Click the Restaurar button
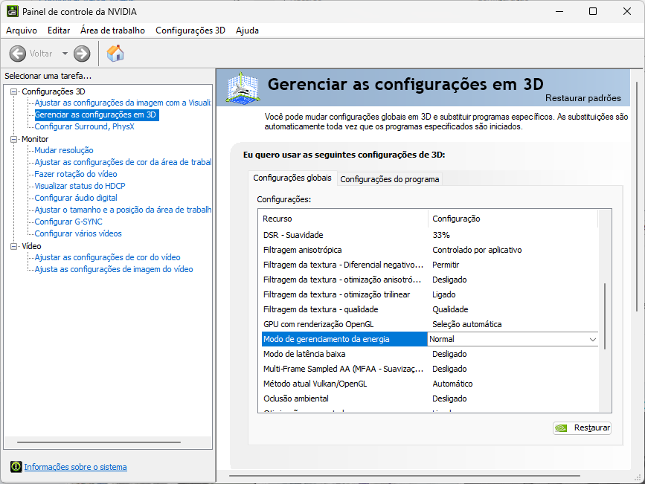This screenshot has width=645, height=484. point(582,427)
